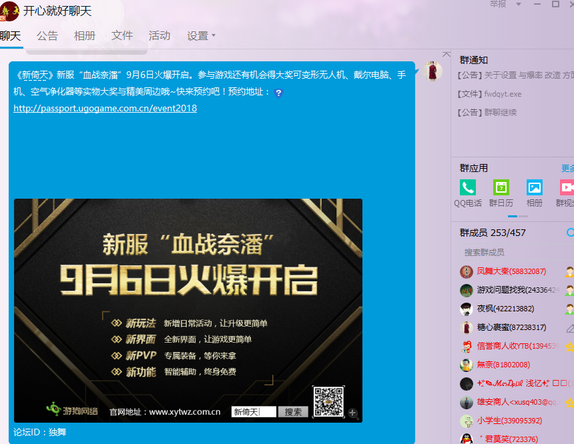
Task: Click the pencil edit icon beside 糖心裹蜜
Action: coord(570,328)
